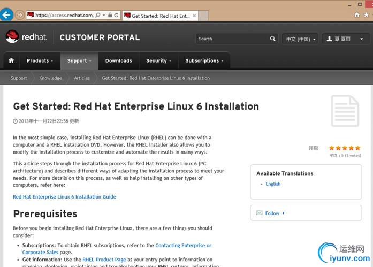Click the browser home icon
This screenshot has height=267, width=373.
357,15
